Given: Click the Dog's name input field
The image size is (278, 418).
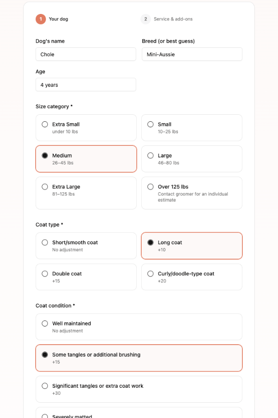Looking at the screenshot, I should pos(86,54).
